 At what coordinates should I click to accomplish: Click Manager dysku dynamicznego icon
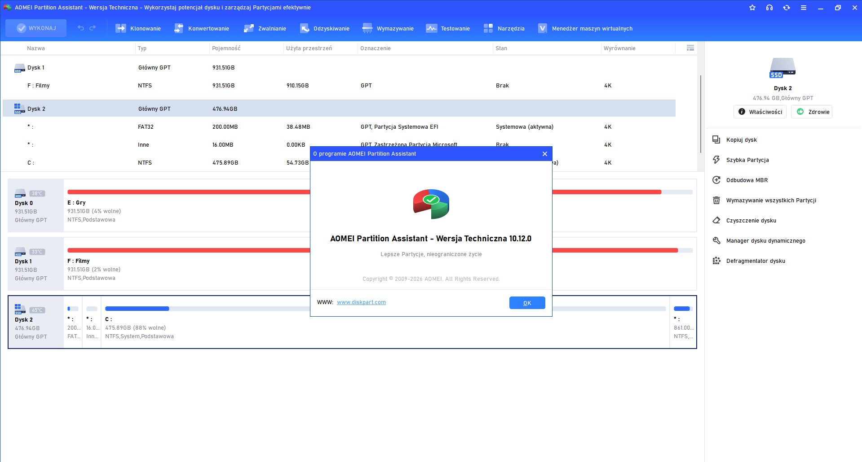click(716, 241)
